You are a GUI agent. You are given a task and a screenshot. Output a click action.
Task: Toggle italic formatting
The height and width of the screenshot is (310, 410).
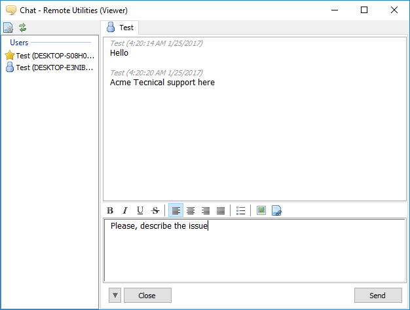pyautogui.click(x=125, y=210)
